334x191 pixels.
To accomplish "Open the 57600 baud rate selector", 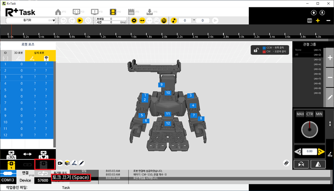I will [x=42, y=180].
